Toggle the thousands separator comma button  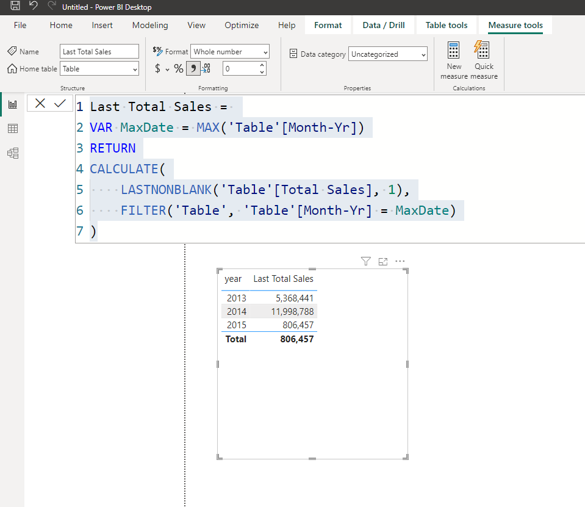pyautogui.click(x=193, y=69)
